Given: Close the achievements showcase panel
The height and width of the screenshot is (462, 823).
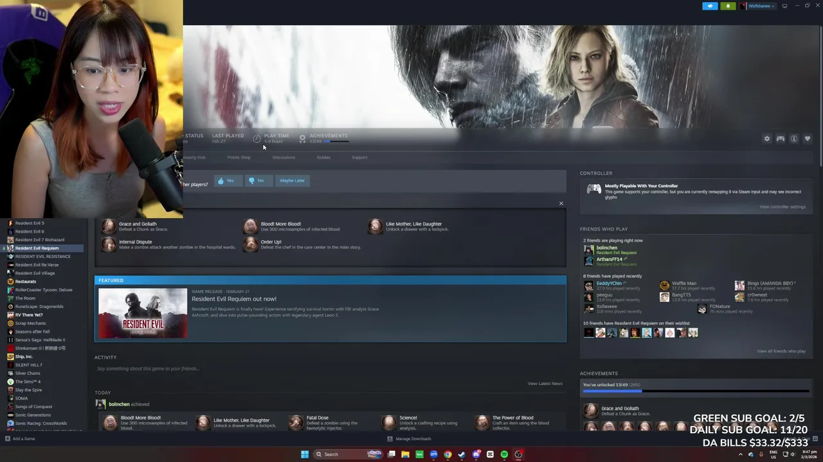Looking at the screenshot, I should coord(561,203).
